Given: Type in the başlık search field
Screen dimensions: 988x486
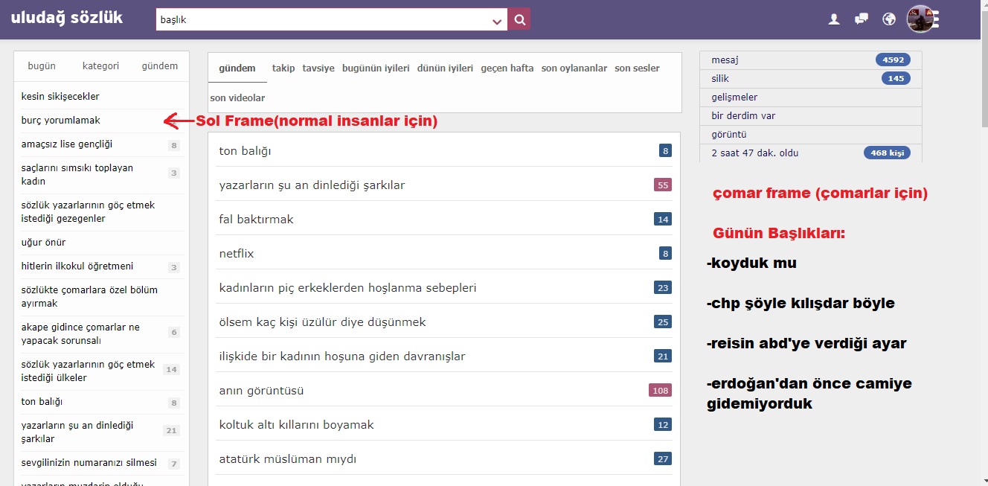Looking at the screenshot, I should (x=320, y=20).
